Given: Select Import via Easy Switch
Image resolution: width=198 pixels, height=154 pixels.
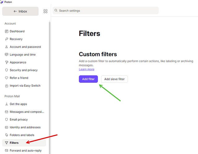Looking at the screenshot, I should pyautogui.click(x=24, y=86).
